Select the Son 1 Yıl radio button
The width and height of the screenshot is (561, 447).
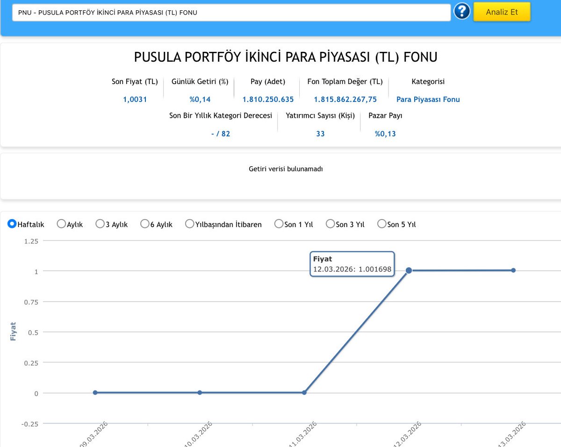(x=279, y=224)
